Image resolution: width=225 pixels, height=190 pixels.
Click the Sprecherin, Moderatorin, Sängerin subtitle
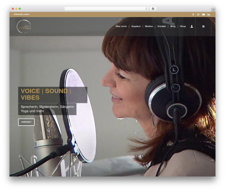(47, 109)
